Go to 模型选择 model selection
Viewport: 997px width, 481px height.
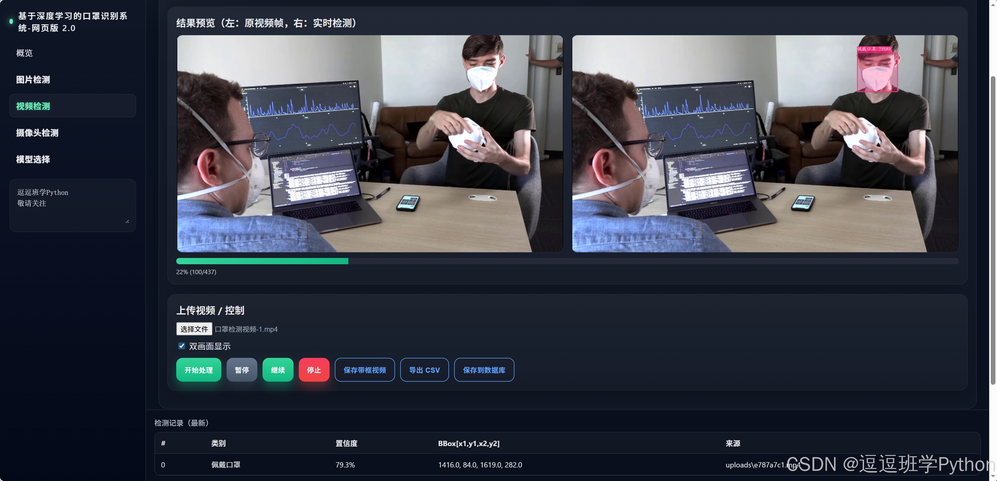[x=33, y=160]
